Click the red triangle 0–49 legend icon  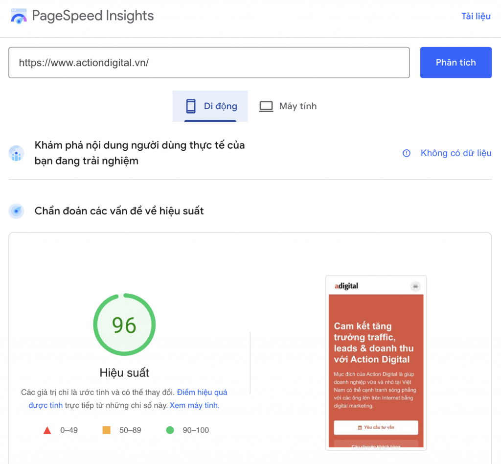pyautogui.click(x=47, y=430)
